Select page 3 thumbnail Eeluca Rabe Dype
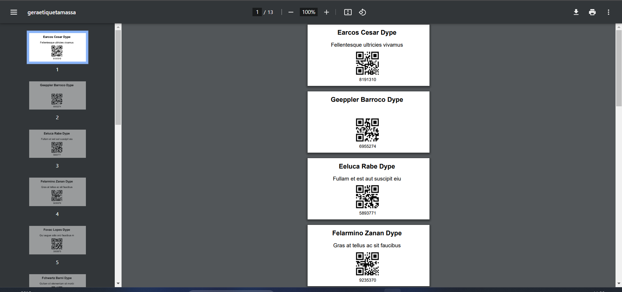 pos(57,144)
